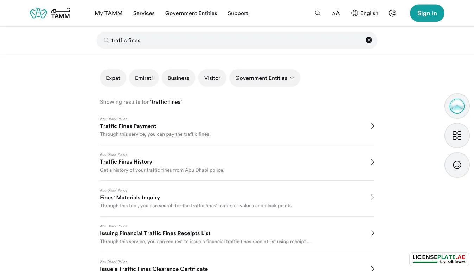Image resolution: width=474 pixels, height=271 pixels.
Task: Click 'Through this tool, you can search' description
Action: [x=196, y=206]
